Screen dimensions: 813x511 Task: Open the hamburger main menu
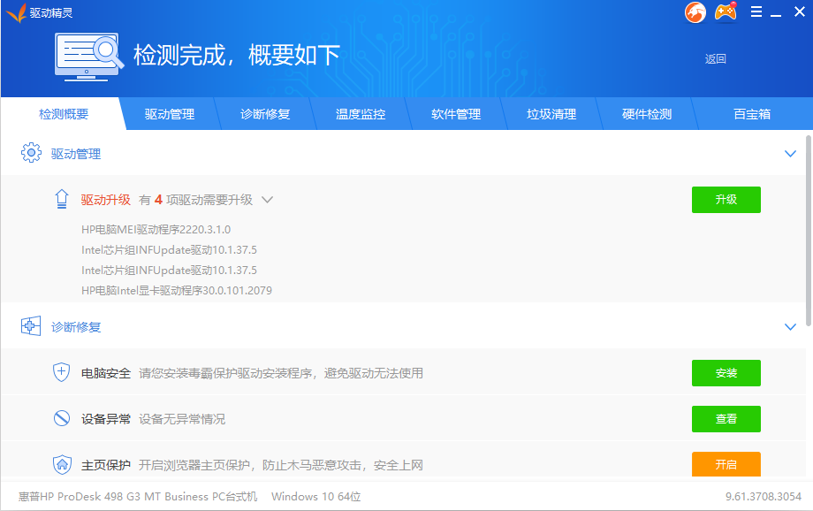tap(756, 12)
